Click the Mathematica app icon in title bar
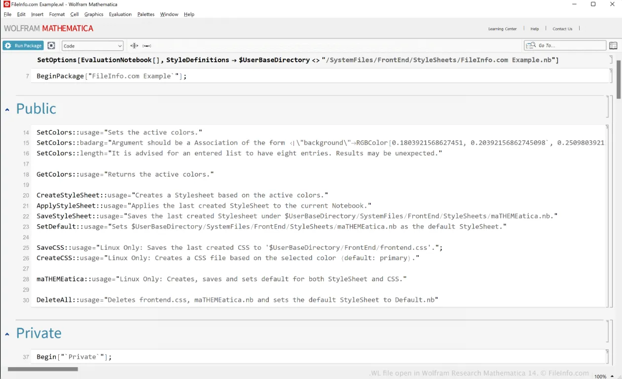Screen dimensions: 622x379 [6, 4]
